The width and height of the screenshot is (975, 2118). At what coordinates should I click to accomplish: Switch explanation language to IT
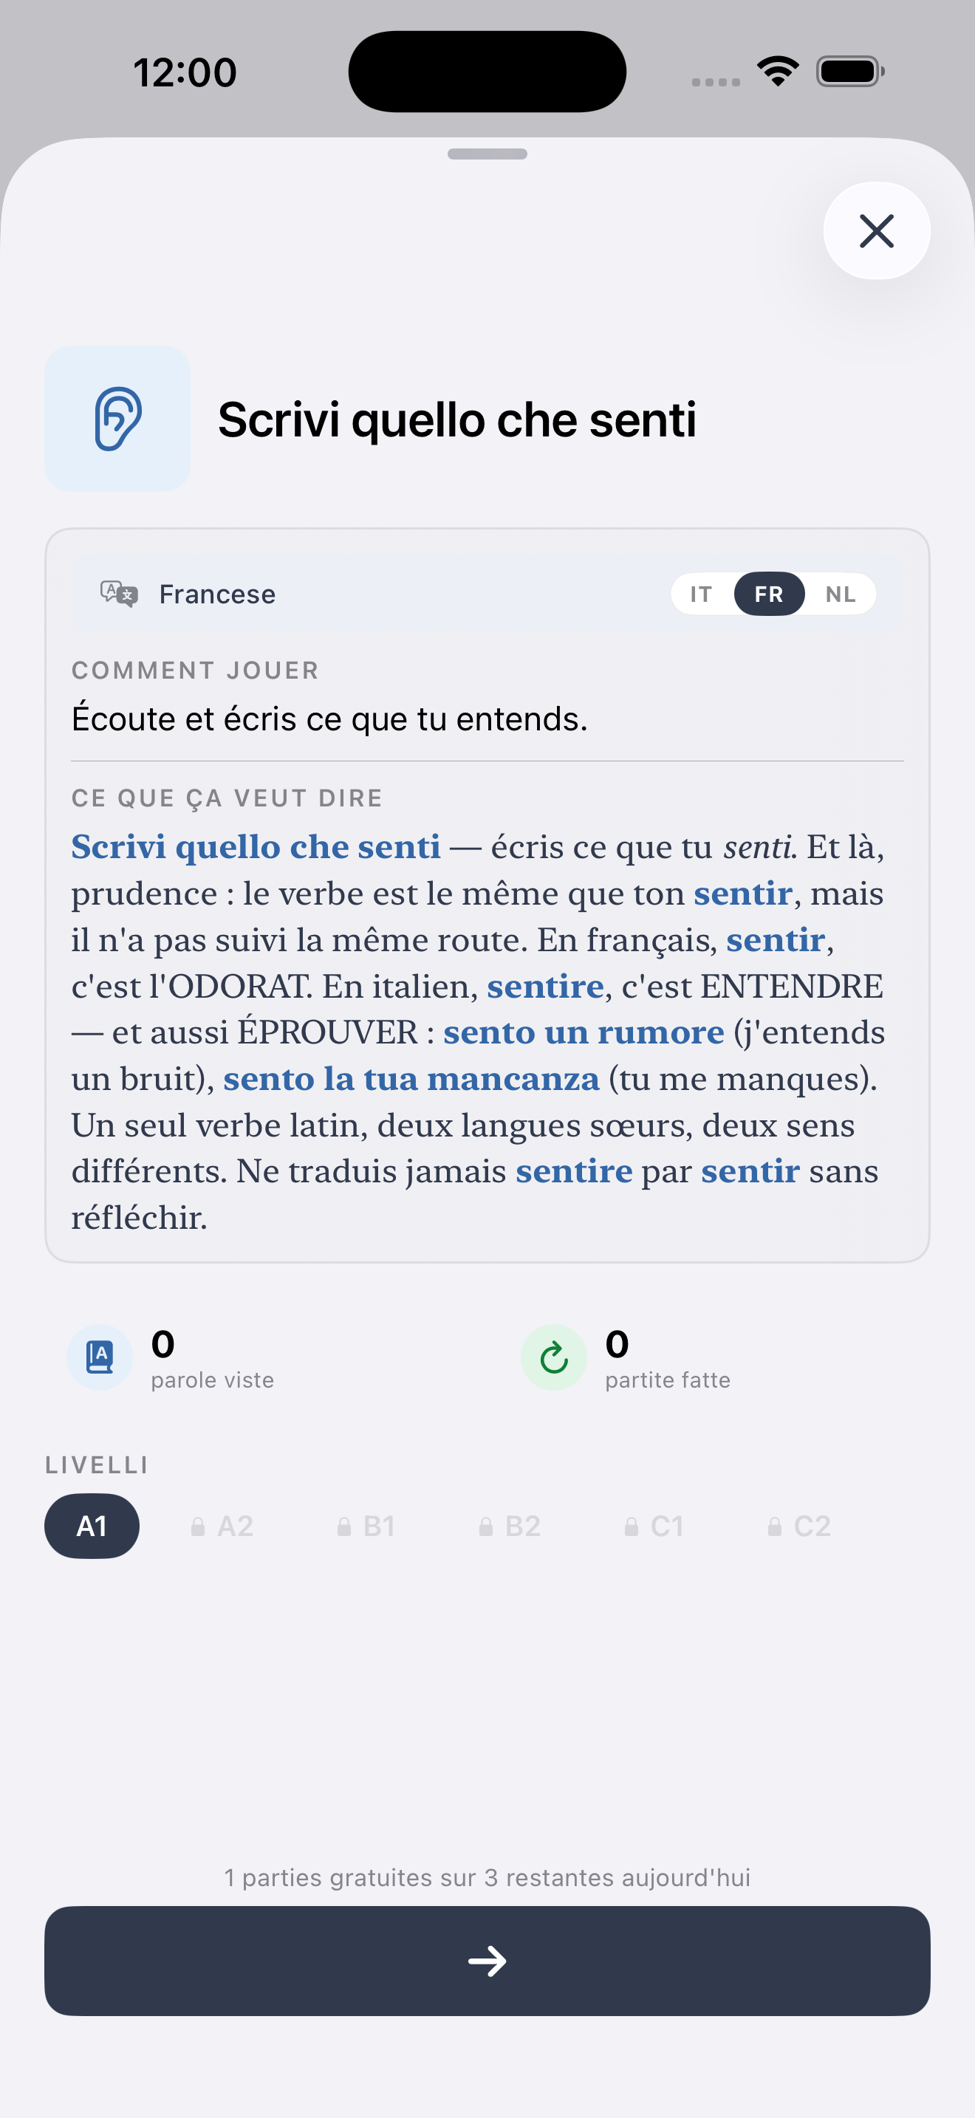[701, 594]
